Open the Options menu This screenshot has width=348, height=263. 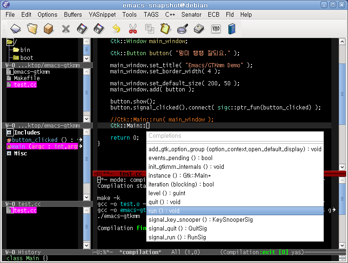coord(47,15)
